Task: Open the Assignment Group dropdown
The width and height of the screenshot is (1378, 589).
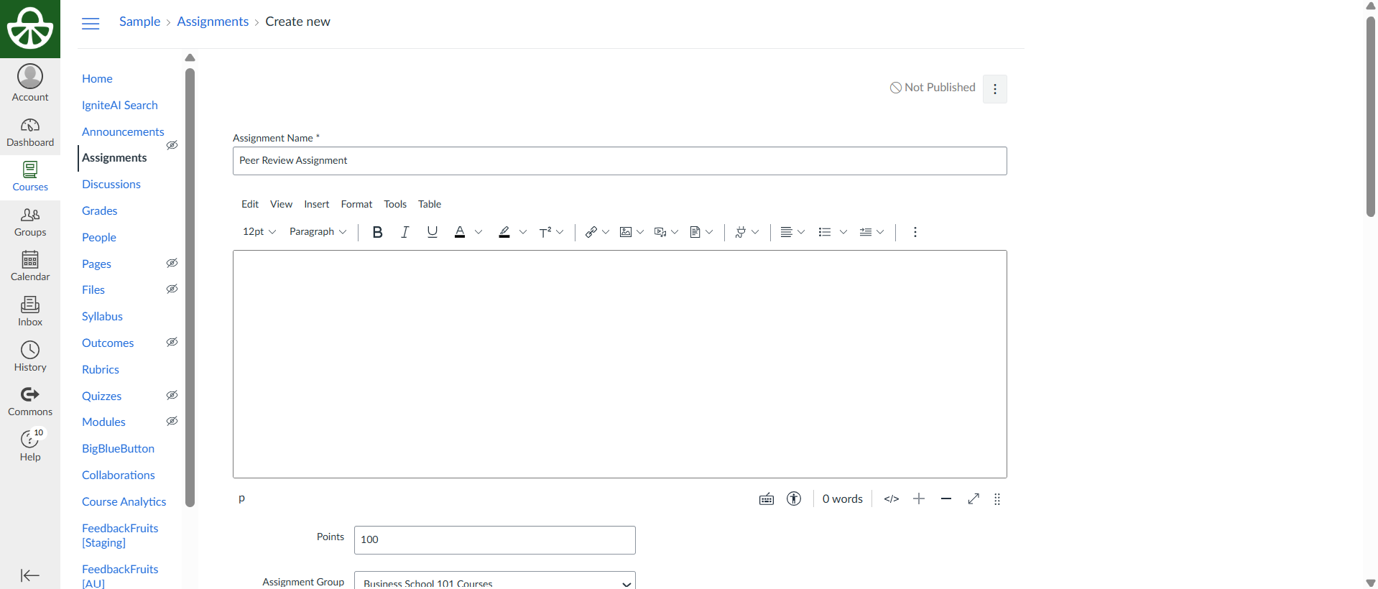Action: [x=494, y=583]
